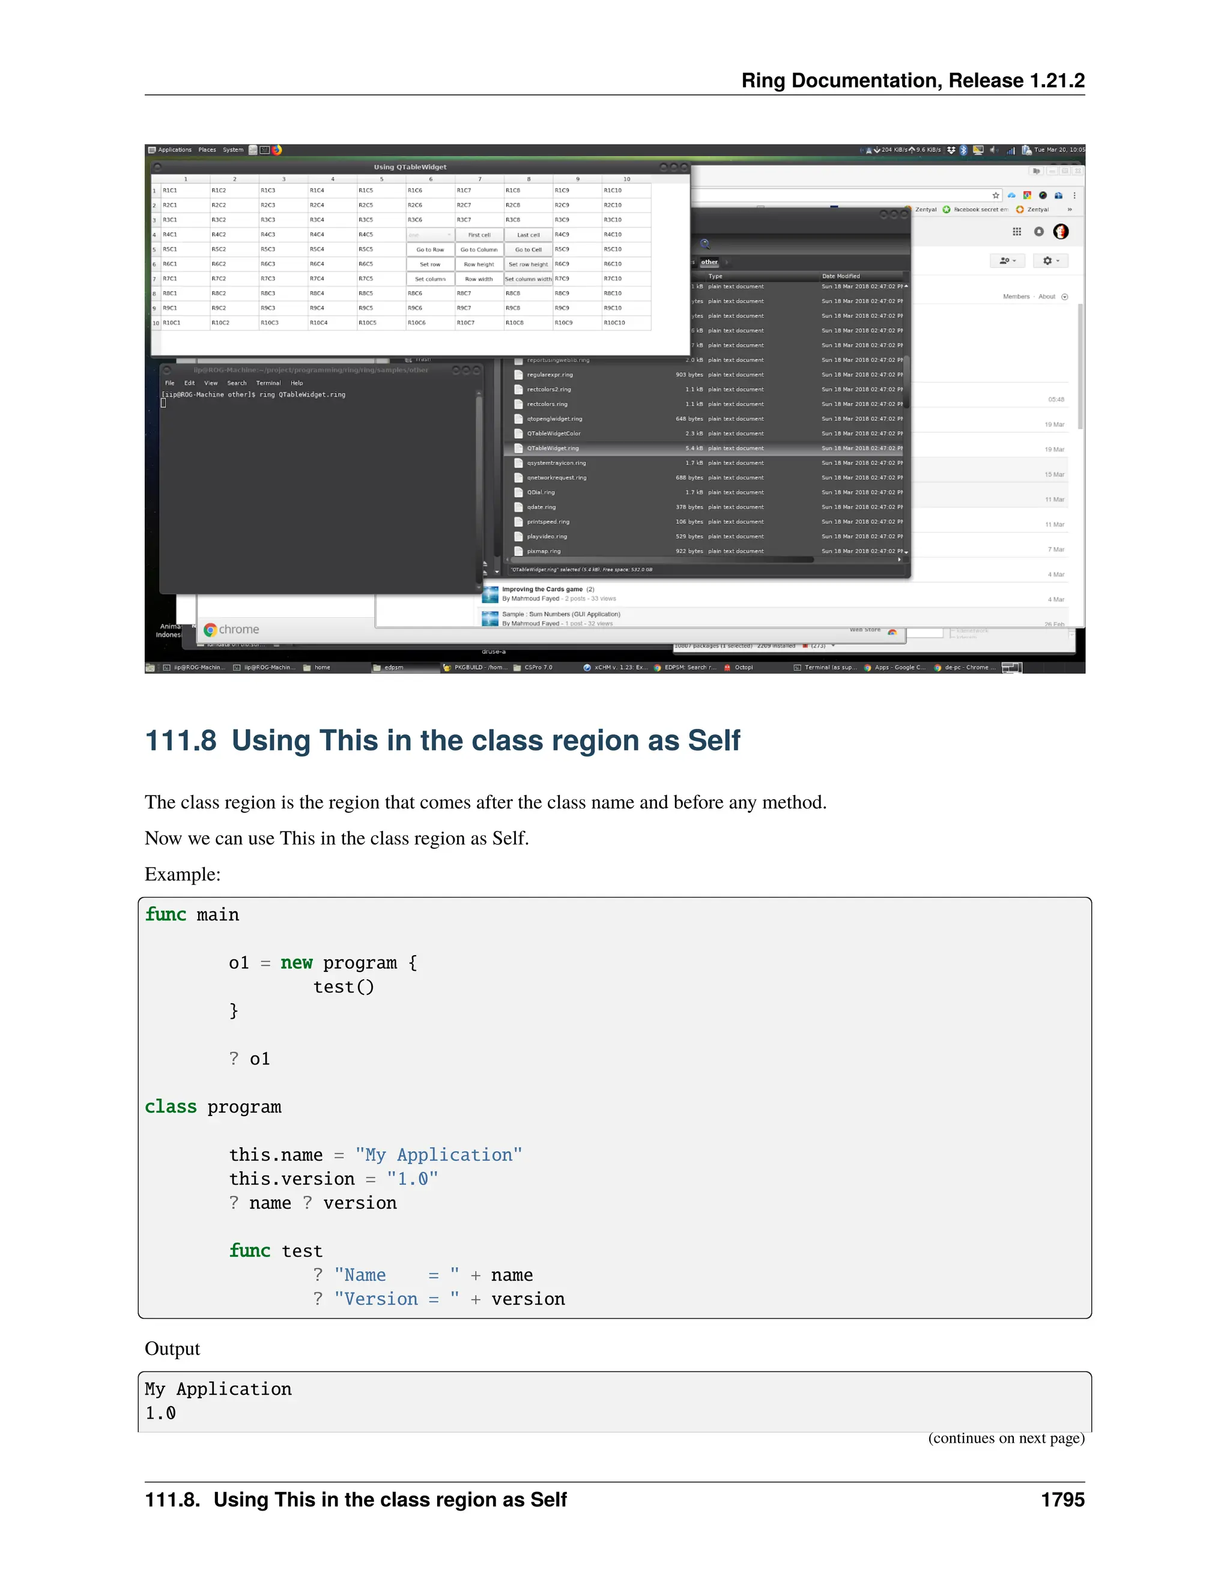The image size is (1230, 1591).
Task: Click the volume speaker tray icon
Action: 992,150
